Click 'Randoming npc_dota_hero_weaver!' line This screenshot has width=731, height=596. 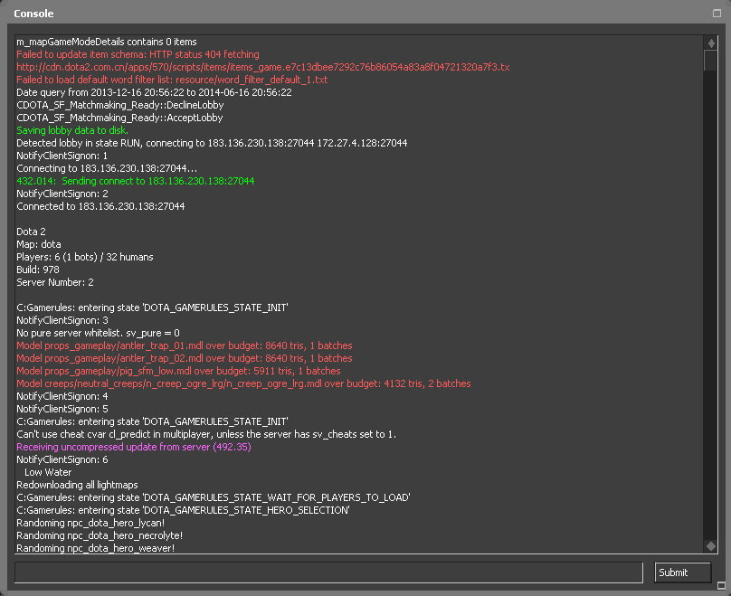pyautogui.click(x=96, y=548)
